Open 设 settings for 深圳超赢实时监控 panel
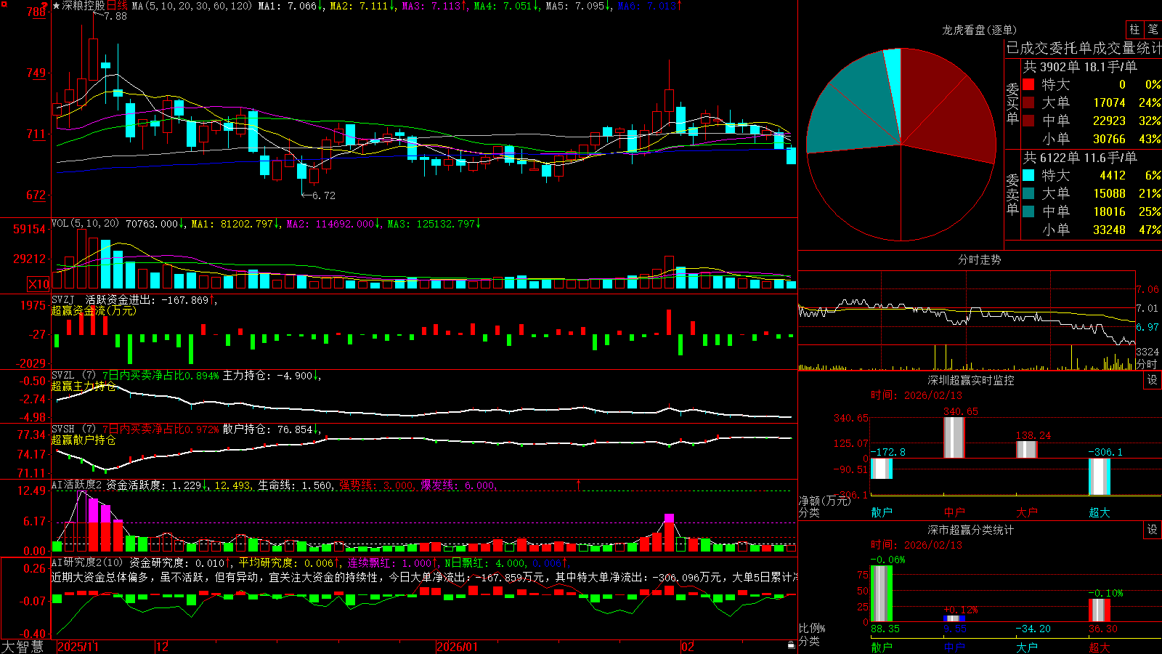1162x654 pixels. [1153, 381]
